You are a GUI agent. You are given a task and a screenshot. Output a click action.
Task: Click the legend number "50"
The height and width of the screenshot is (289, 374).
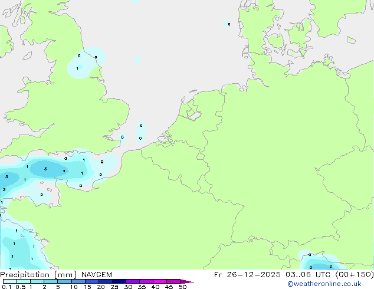[182, 287]
